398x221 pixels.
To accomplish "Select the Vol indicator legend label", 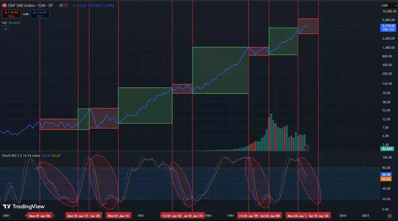I will click(x=4, y=23).
